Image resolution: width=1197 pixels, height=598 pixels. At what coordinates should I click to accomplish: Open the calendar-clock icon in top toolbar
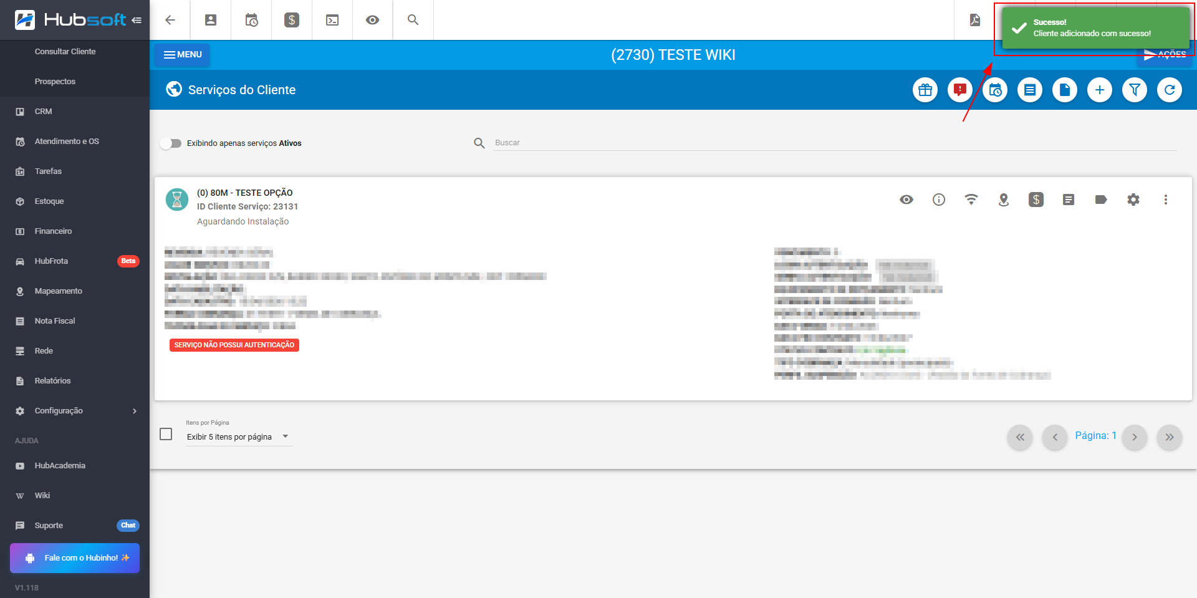click(251, 20)
